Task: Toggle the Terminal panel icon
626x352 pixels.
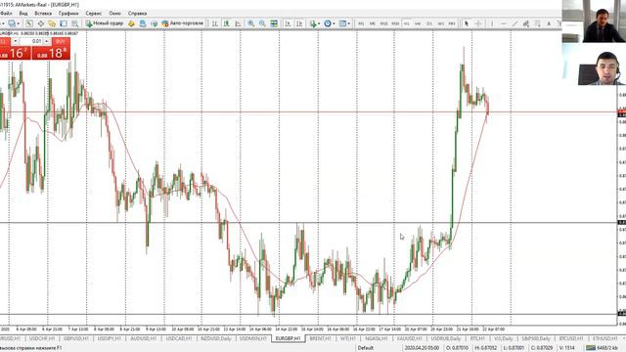Action: coord(63,23)
